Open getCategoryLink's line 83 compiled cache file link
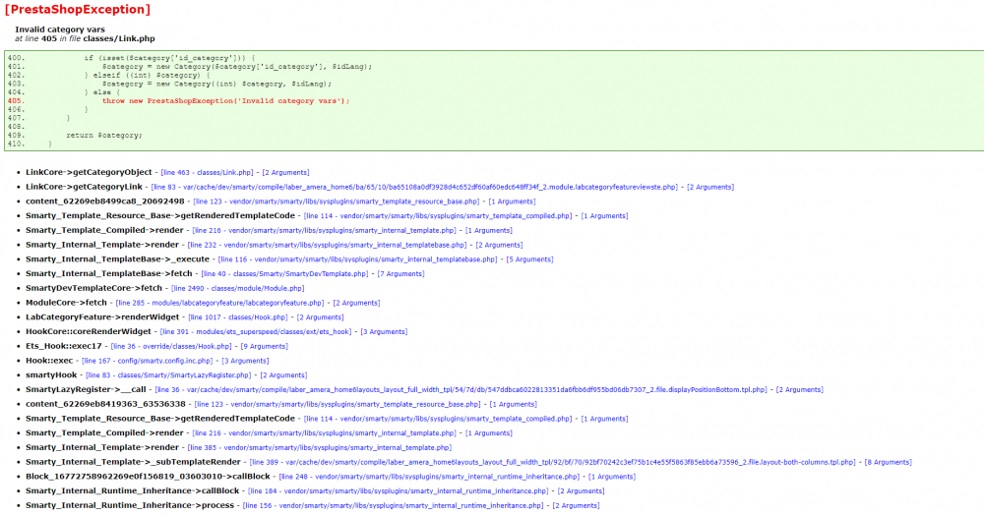The height and width of the screenshot is (516, 984). click(x=415, y=187)
